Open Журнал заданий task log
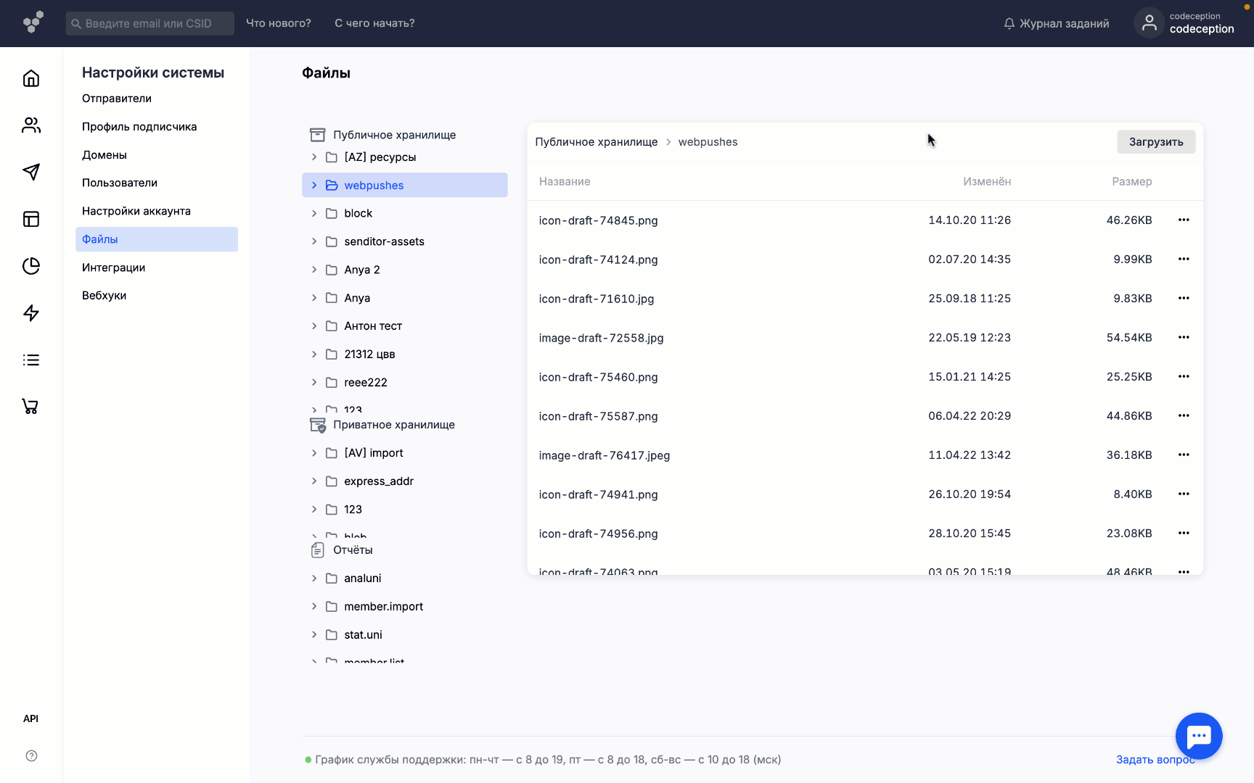The height and width of the screenshot is (783, 1254). [1056, 23]
